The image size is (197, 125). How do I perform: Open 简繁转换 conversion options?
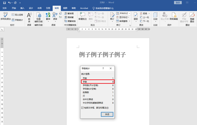point(70,21)
